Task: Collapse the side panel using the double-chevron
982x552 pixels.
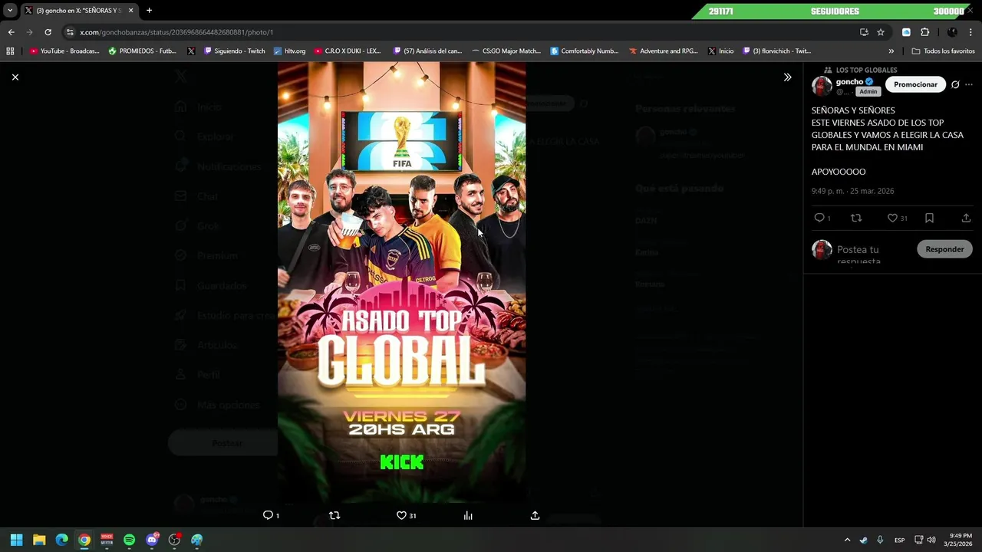Action: coord(787,77)
